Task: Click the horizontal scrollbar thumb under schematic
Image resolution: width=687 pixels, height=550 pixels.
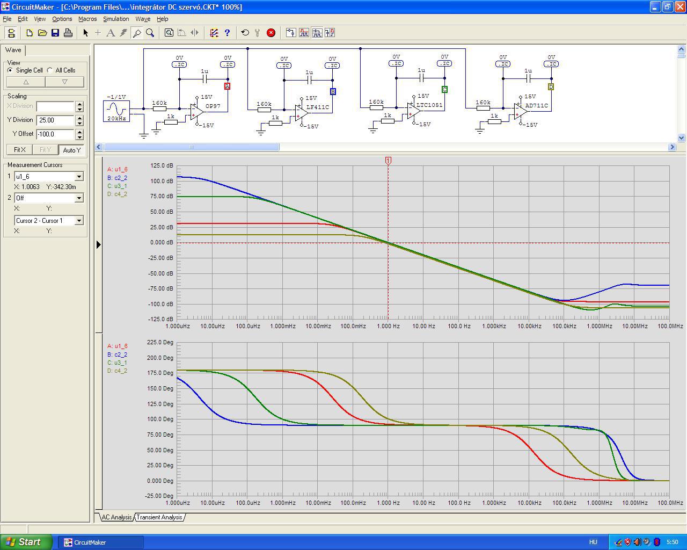Action: [x=191, y=147]
